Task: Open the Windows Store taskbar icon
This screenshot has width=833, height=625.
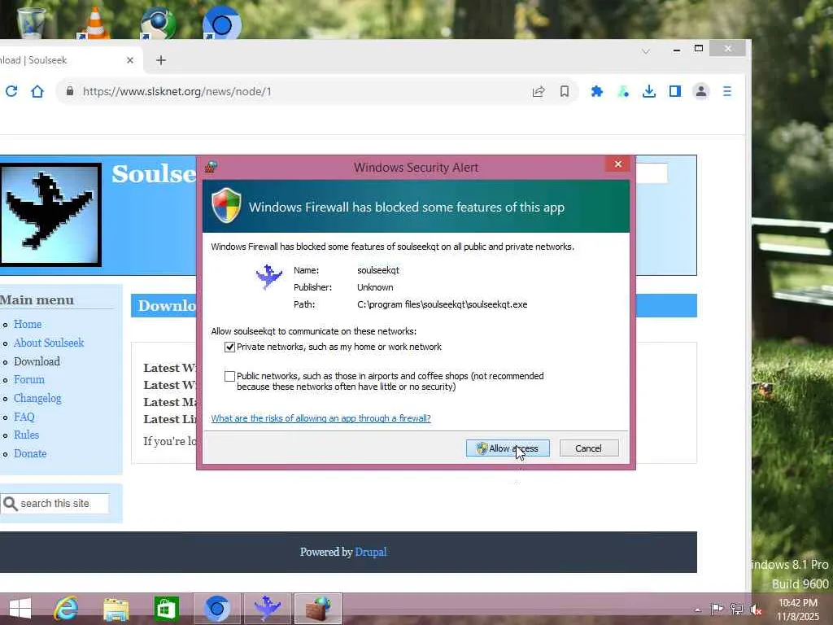Action: pos(166,609)
